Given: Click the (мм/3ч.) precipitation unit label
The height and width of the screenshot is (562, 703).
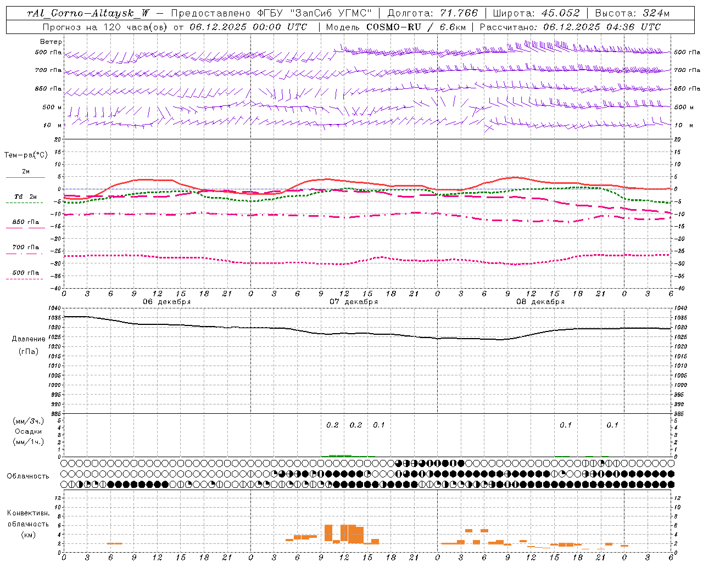Looking at the screenshot, I should pyautogui.click(x=29, y=421).
